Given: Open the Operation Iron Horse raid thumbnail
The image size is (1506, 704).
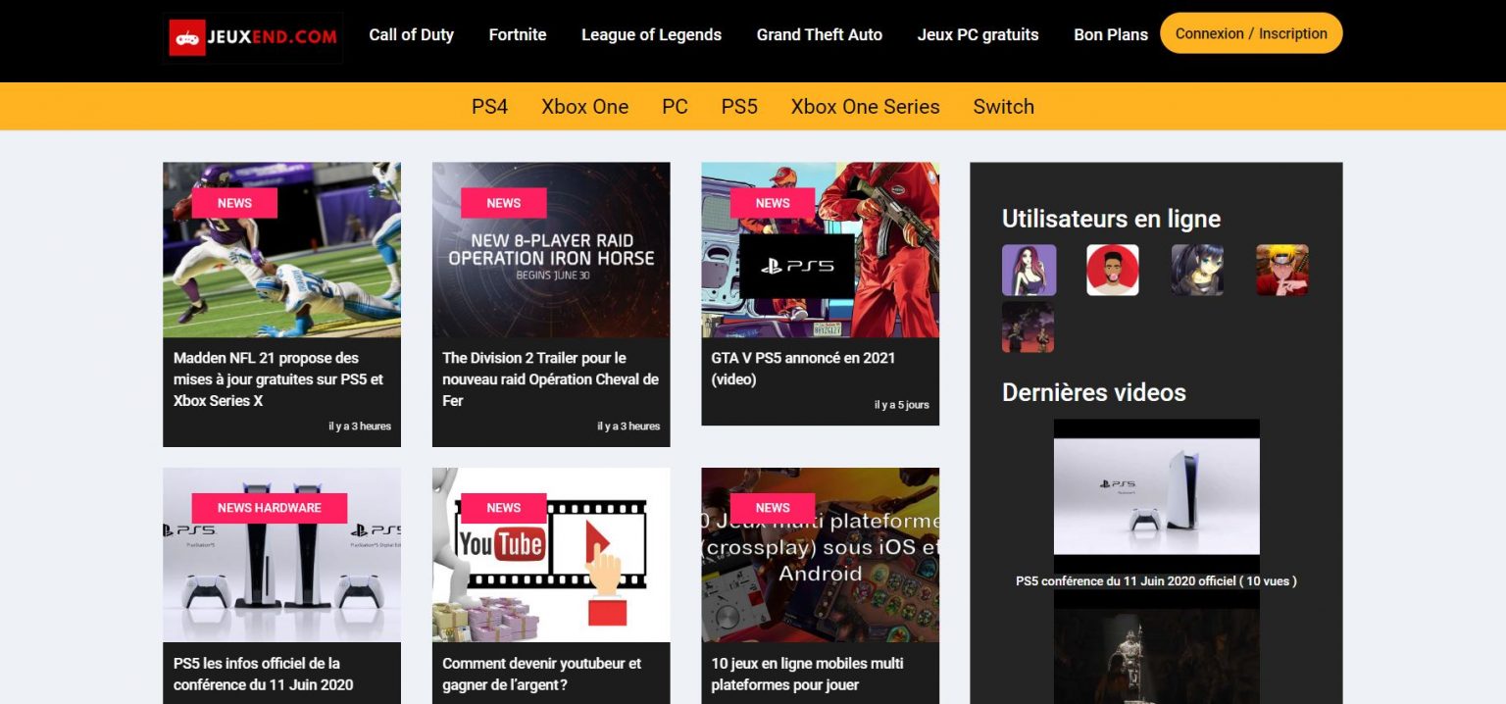Looking at the screenshot, I should [x=551, y=250].
